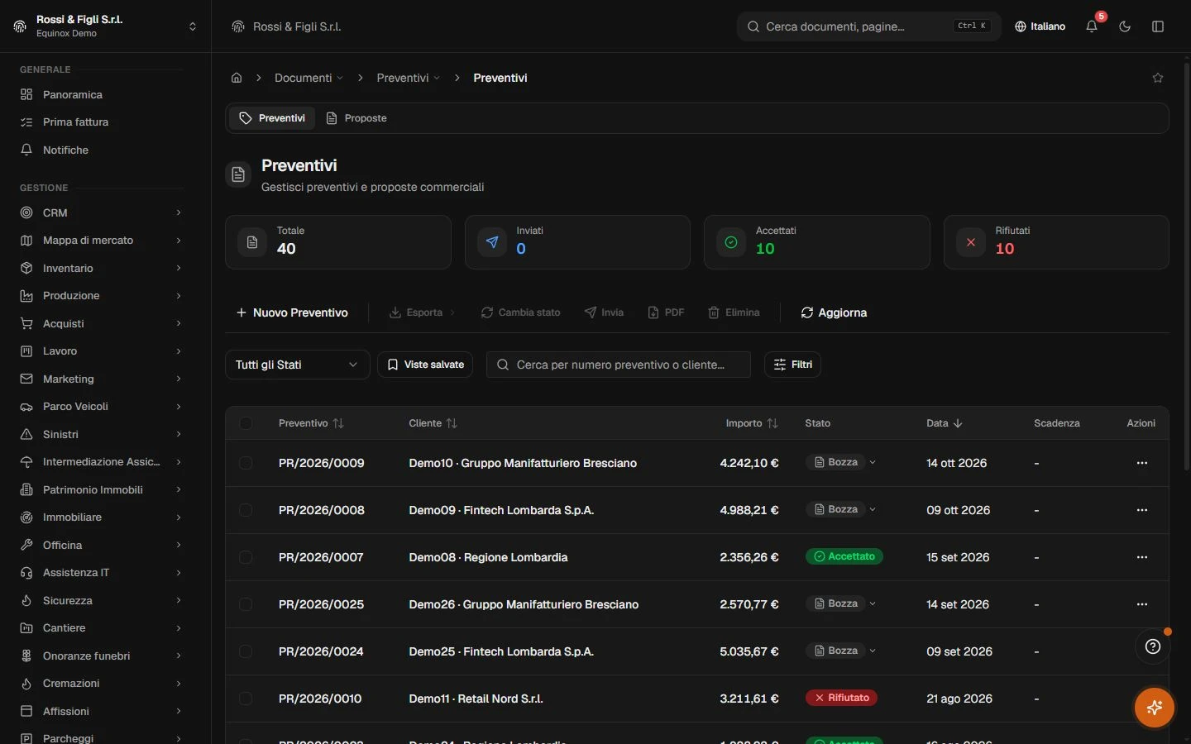Switch to the Proposte tab
The width and height of the screenshot is (1191, 744).
click(356, 118)
